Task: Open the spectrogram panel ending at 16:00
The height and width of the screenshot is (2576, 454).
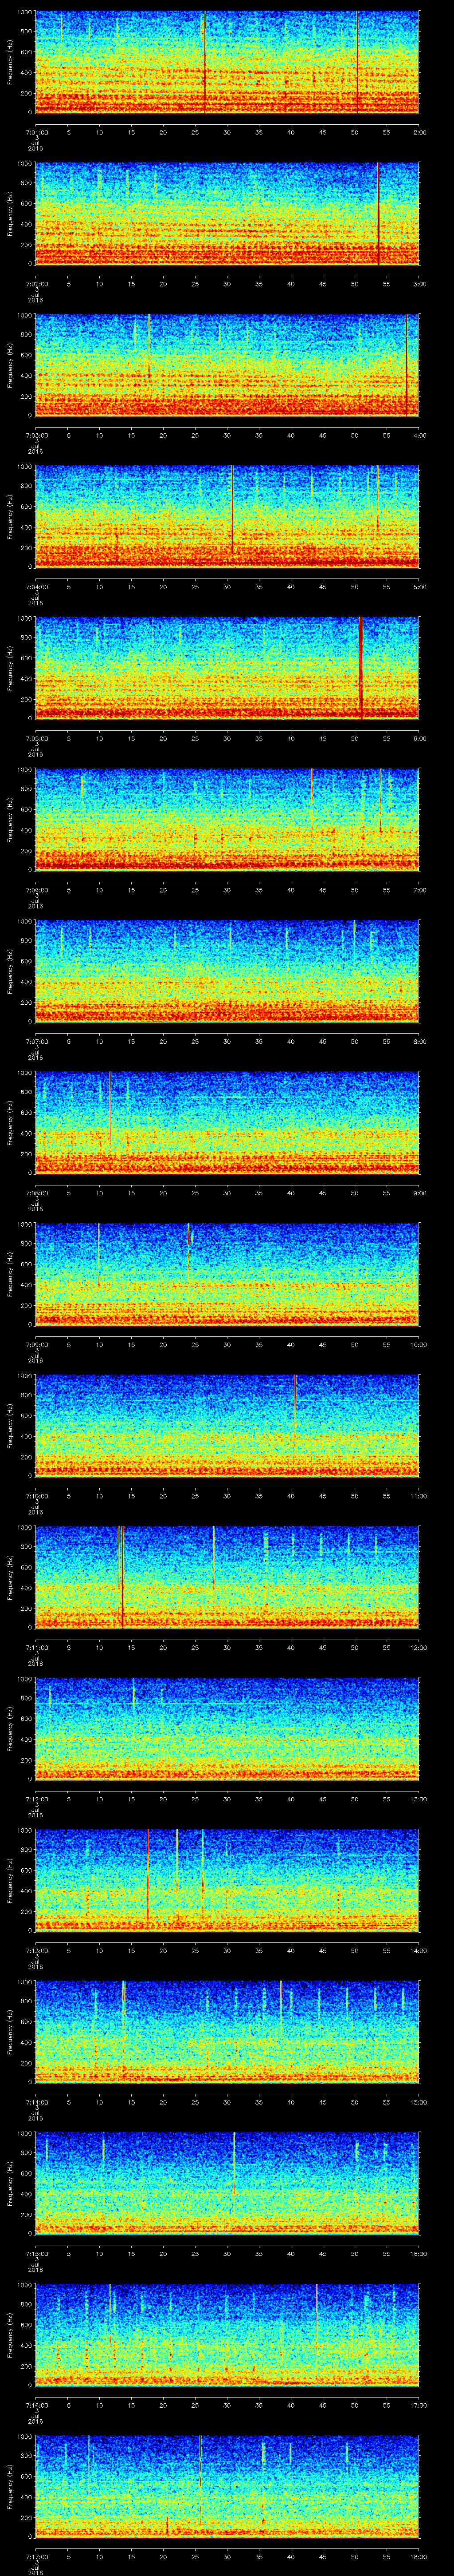Action: [227, 2183]
